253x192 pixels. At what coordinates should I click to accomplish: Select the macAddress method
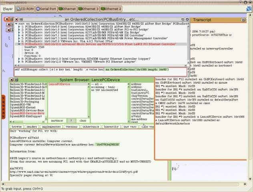139,119
